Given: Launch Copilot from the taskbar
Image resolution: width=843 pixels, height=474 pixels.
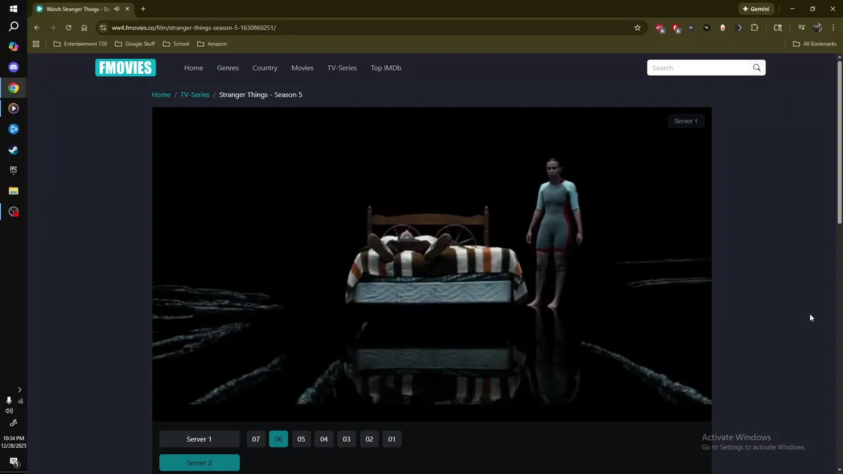Looking at the screenshot, I should coord(13,47).
